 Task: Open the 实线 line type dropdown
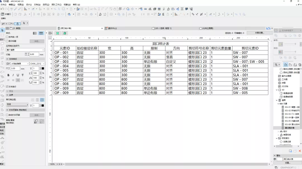pos(17,105)
